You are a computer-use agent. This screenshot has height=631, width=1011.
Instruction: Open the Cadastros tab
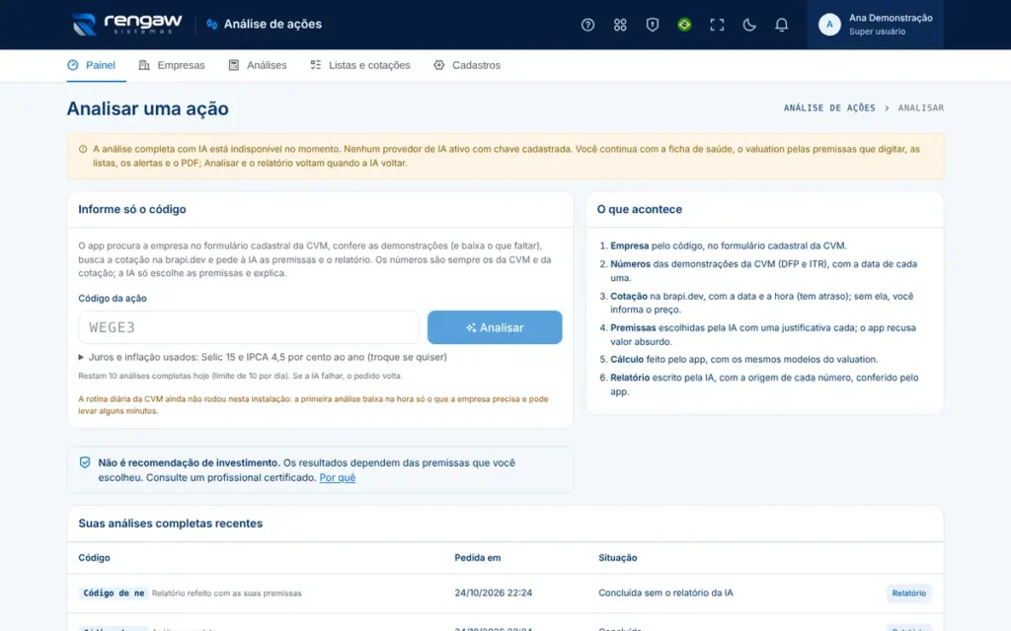(x=467, y=65)
